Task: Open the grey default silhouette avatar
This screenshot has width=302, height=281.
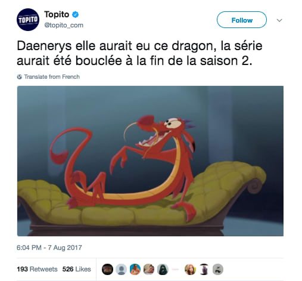Action: (121, 270)
